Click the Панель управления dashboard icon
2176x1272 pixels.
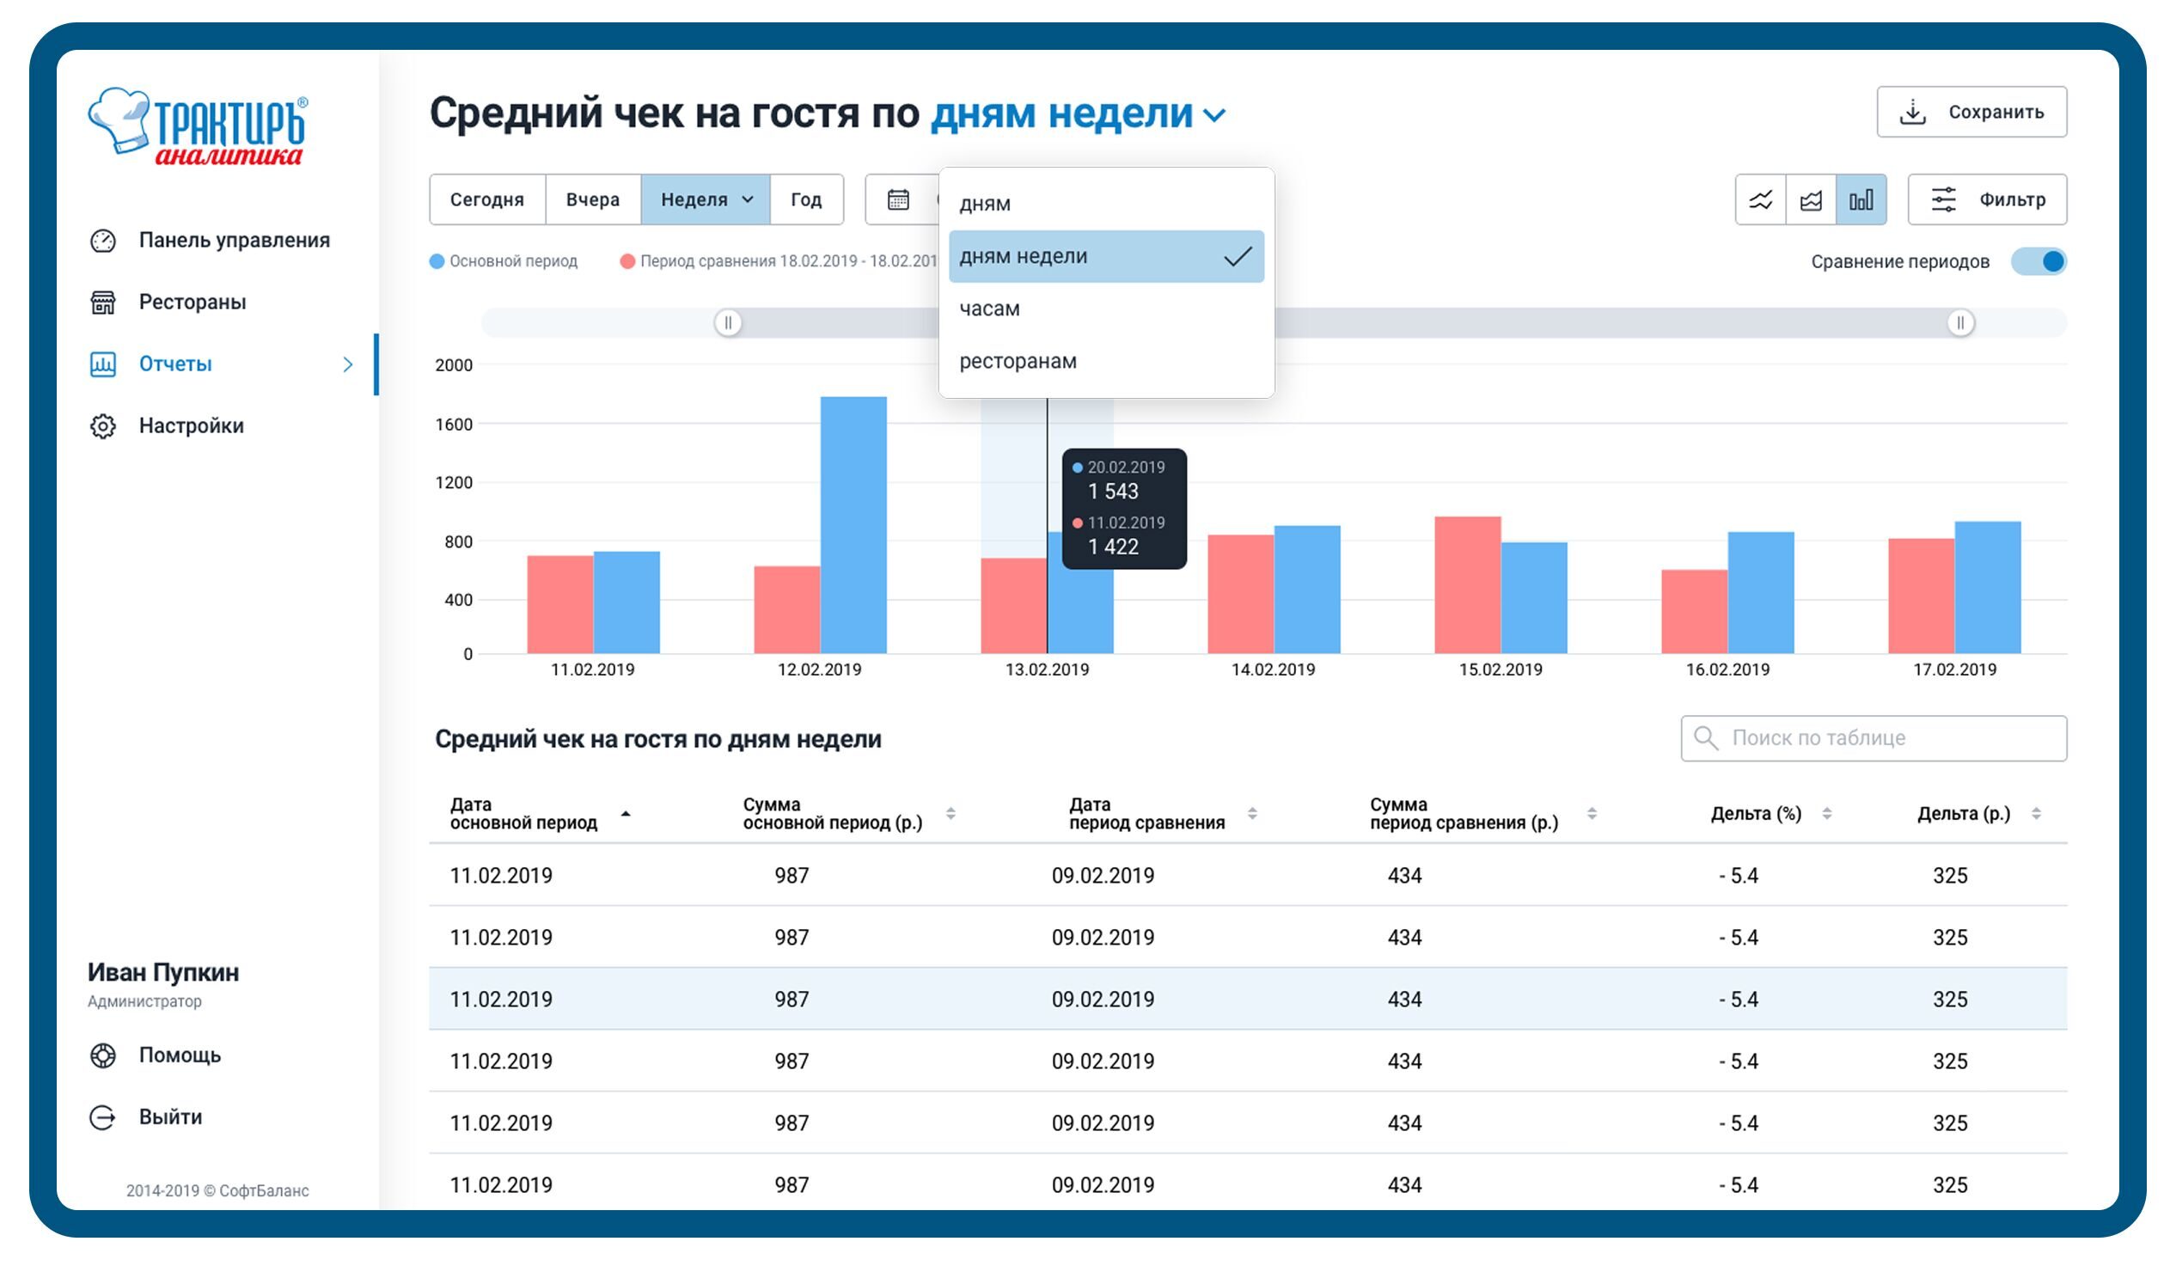point(103,241)
